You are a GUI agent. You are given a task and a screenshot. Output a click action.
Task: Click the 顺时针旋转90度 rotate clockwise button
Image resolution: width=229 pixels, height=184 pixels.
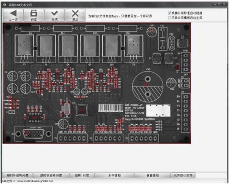click(x=18, y=175)
